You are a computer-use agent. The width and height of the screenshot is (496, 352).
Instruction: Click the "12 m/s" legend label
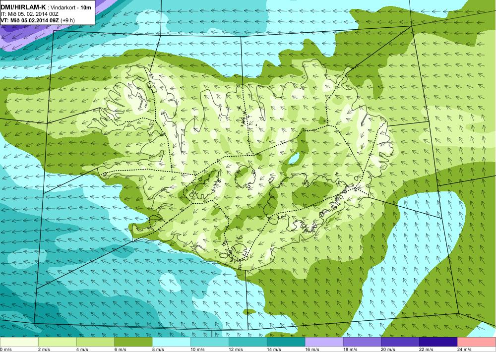[236, 350]
